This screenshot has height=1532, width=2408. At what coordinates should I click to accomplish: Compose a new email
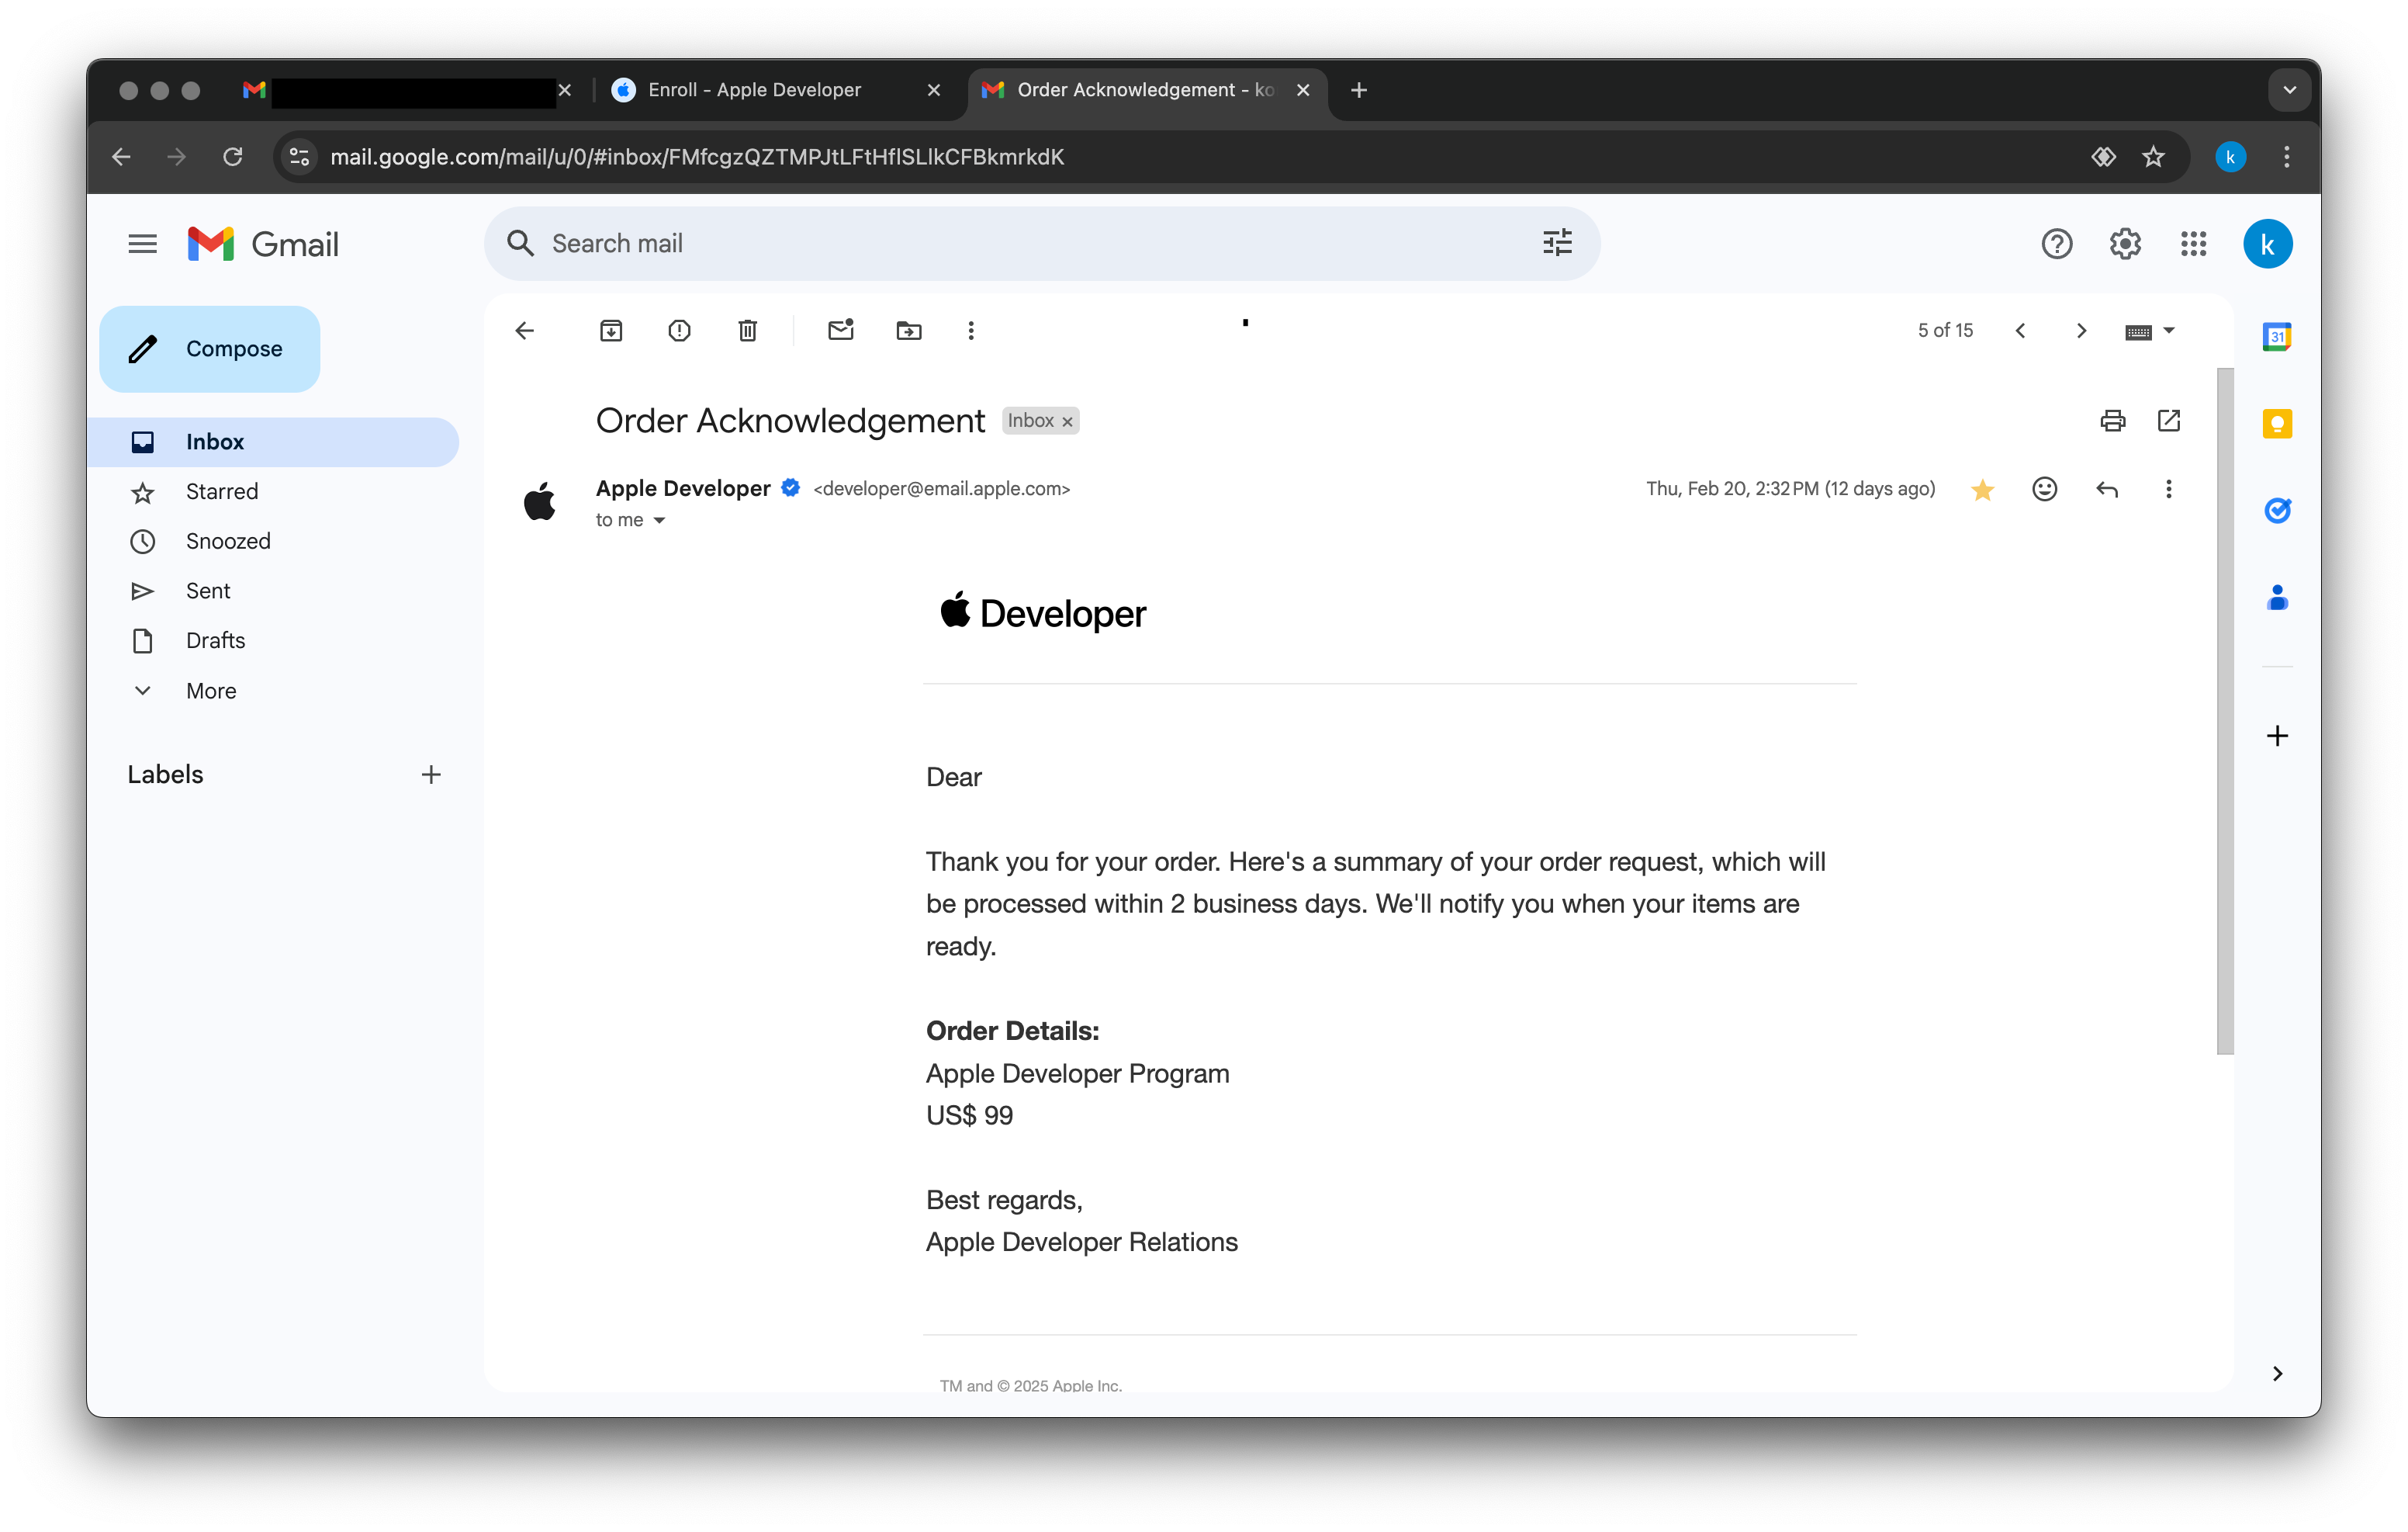point(209,348)
